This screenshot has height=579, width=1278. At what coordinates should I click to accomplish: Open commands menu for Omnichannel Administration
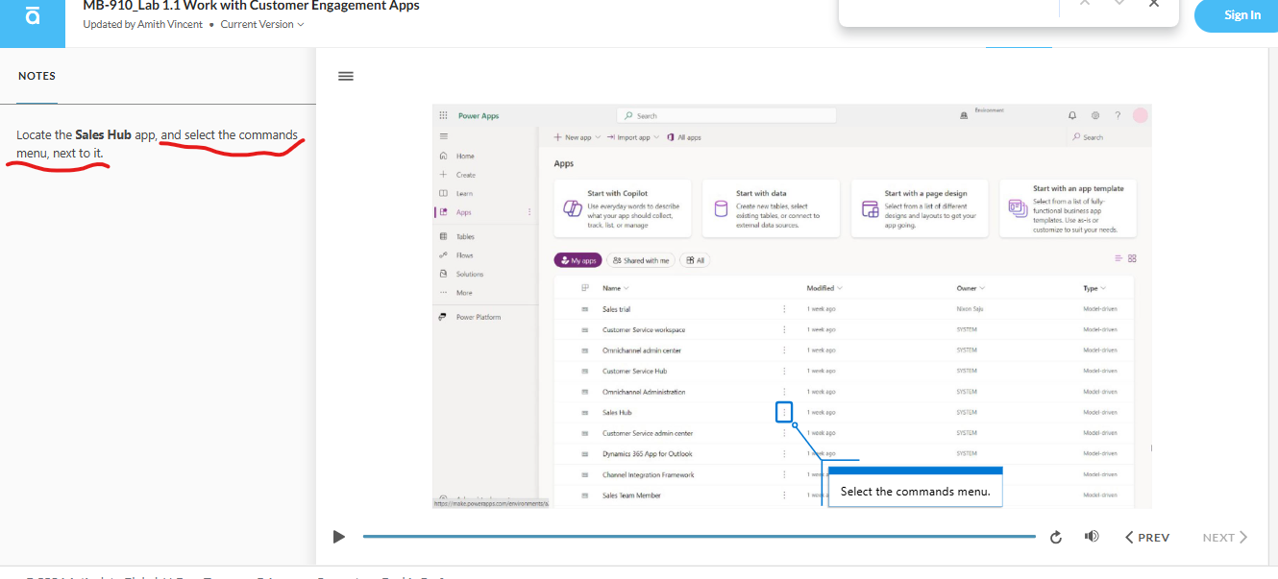click(784, 392)
